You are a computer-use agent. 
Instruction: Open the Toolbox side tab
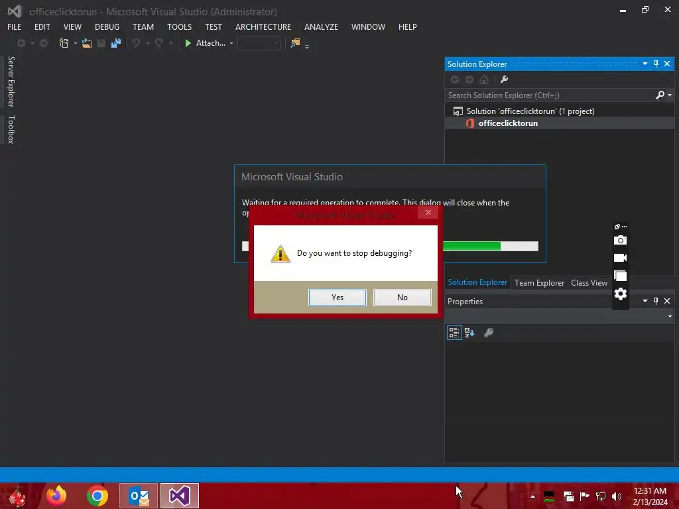(11, 129)
